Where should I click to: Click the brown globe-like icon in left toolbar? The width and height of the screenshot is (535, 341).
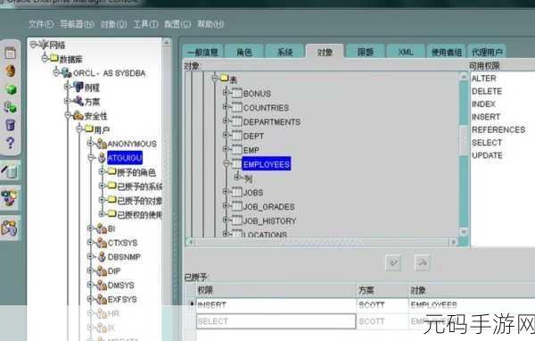11,71
